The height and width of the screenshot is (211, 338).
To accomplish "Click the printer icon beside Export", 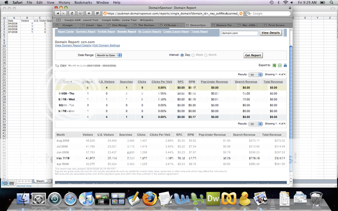I will (285, 65).
